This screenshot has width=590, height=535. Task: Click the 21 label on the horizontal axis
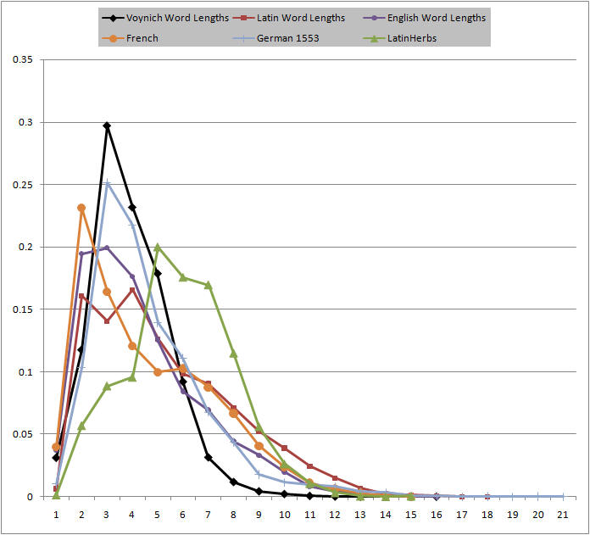(x=563, y=515)
